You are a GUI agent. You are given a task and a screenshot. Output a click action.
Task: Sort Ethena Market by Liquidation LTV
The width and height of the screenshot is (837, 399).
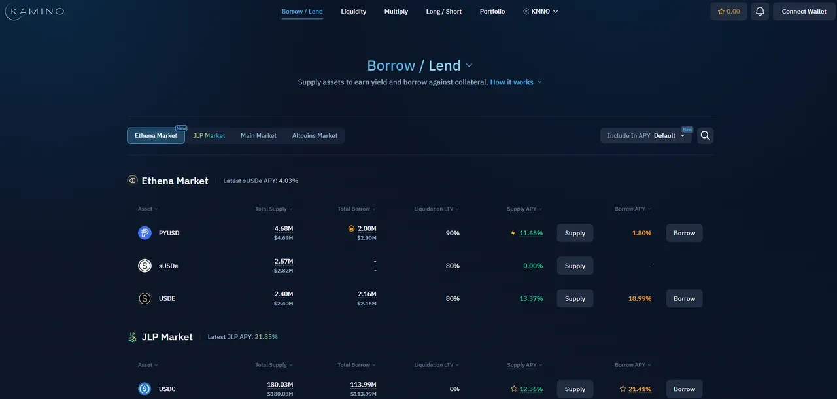point(437,209)
